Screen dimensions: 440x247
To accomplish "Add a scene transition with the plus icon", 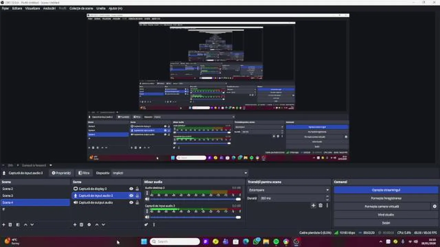I will [313, 205].
